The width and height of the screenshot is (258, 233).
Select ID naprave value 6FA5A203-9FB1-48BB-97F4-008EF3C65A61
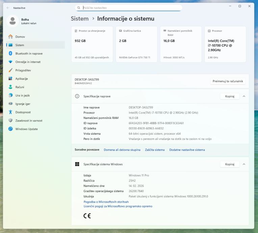point(156,123)
